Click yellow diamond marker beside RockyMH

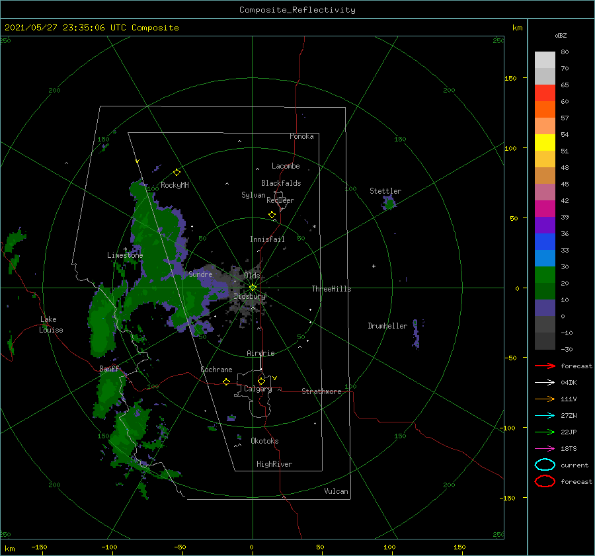click(x=177, y=173)
